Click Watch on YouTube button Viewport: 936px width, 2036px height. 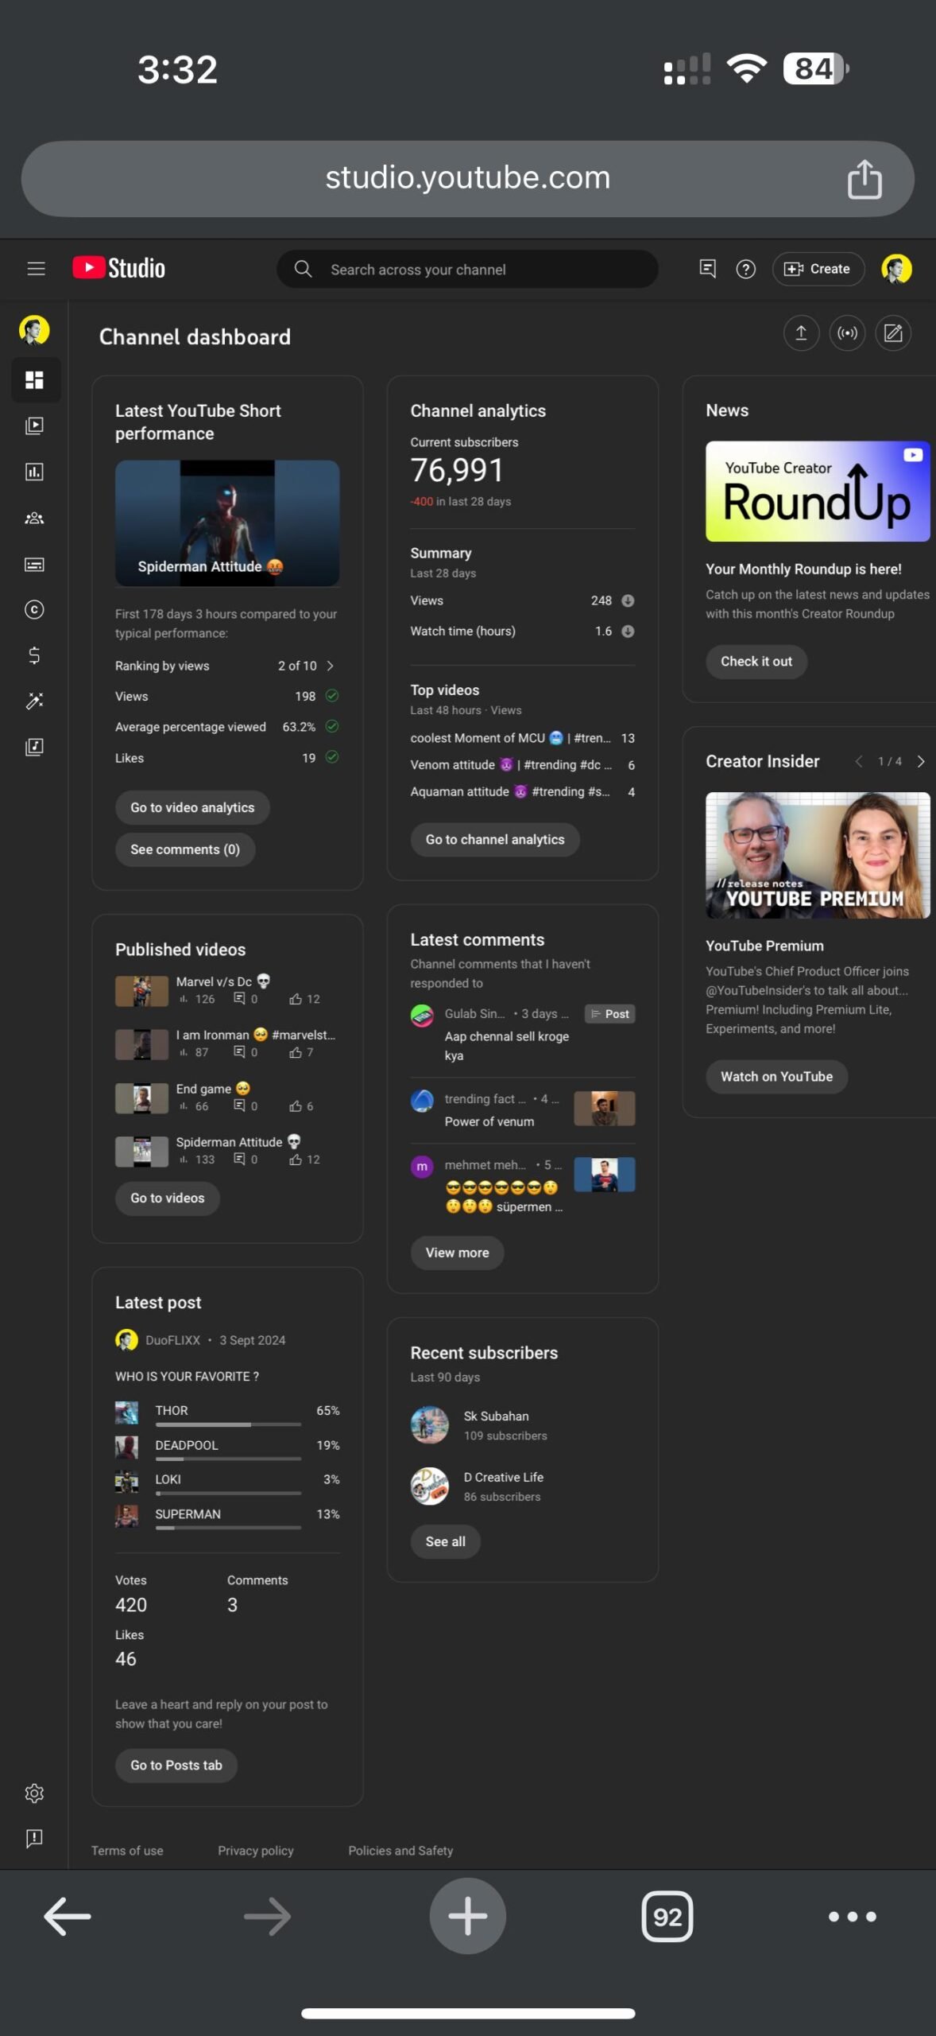(777, 1077)
